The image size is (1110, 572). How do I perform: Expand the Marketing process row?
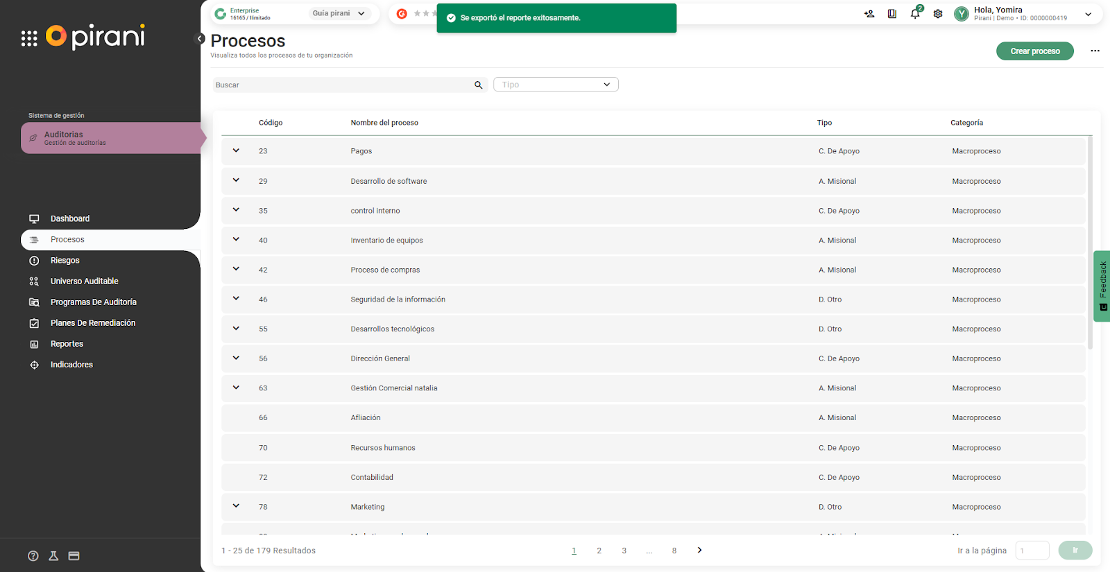[x=236, y=506]
